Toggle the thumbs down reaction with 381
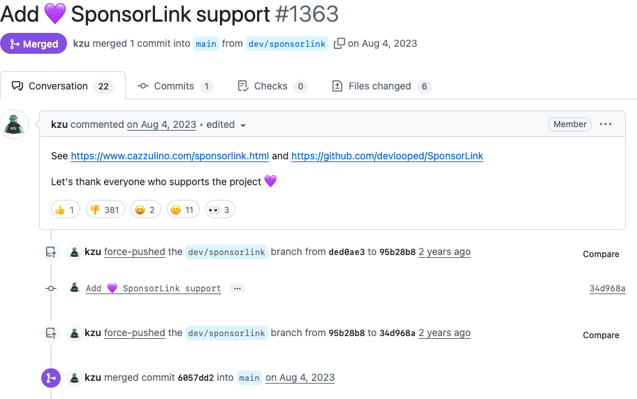The width and height of the screenshot is (637, 399). coord(105,210)
